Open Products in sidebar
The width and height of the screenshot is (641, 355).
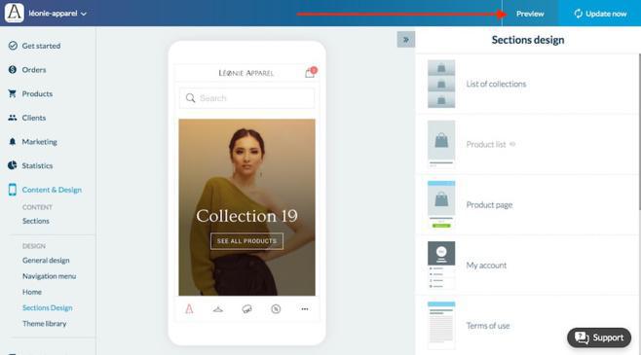pos(37,93)
